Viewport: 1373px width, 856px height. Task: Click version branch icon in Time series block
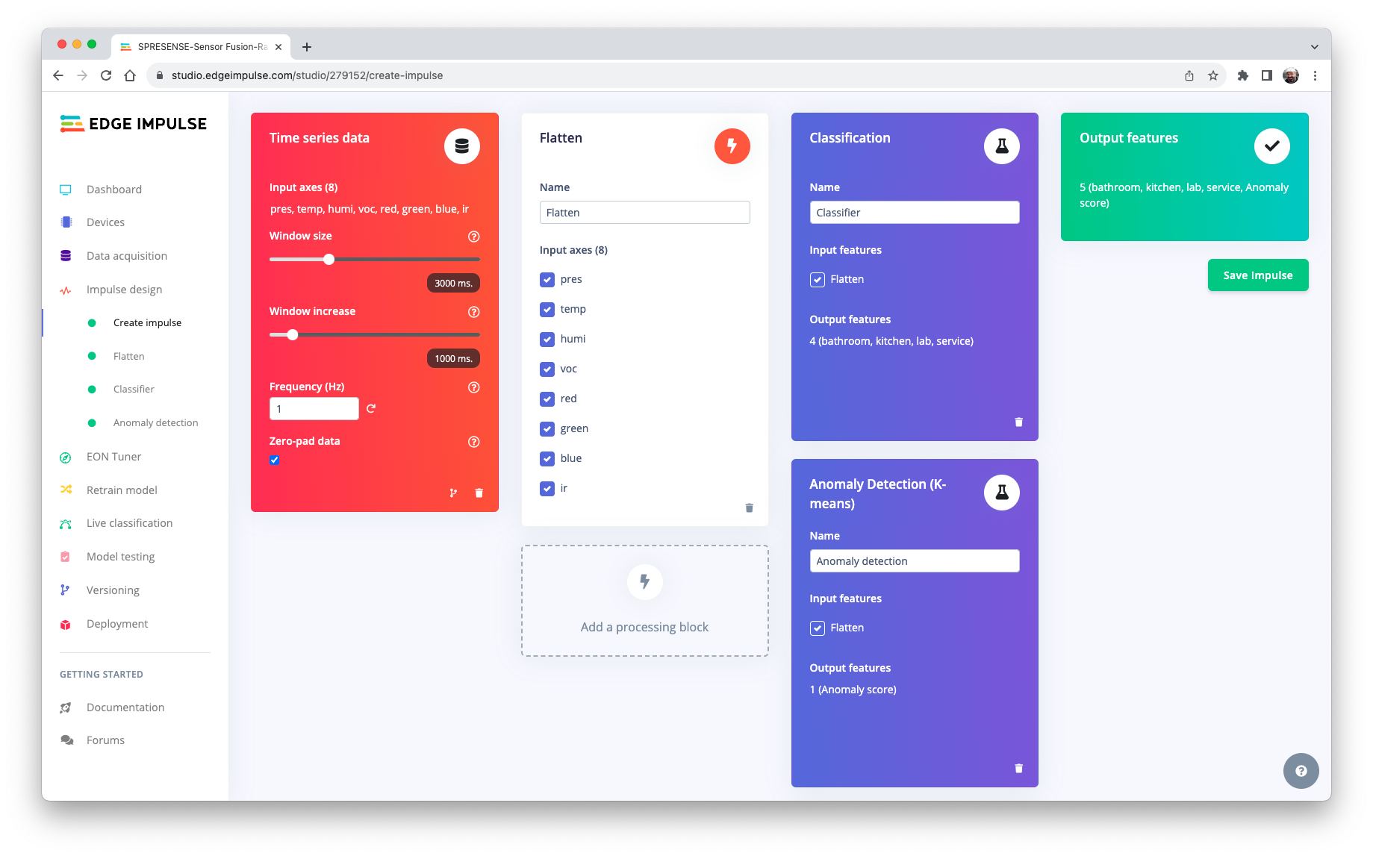pos(453,493)
